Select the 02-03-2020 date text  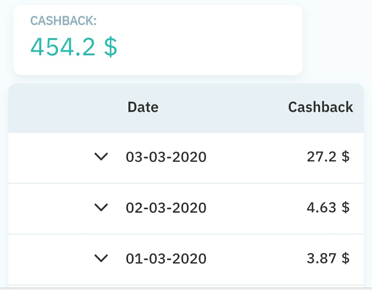[x=166, y=208]
